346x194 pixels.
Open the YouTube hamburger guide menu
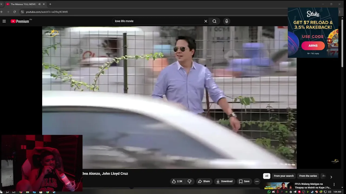point(4,21)
